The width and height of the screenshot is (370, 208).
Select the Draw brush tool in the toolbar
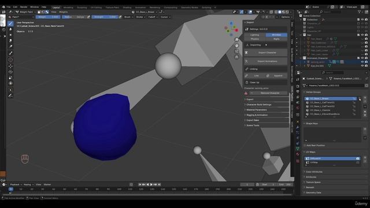(10, 23)
